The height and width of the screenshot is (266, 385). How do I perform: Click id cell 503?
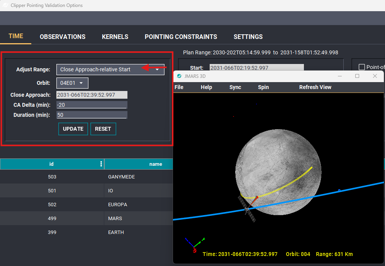pyautogui.click(x=52, y=177)
